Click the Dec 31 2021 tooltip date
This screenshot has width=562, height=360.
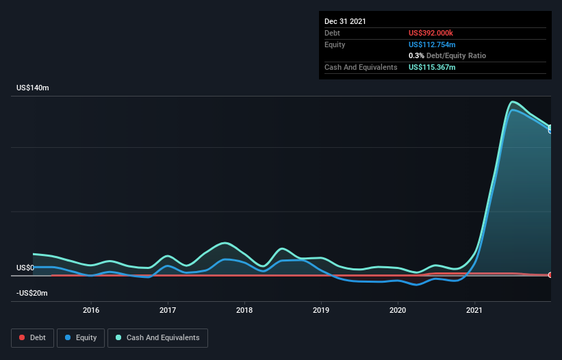(x=345, y=21)
